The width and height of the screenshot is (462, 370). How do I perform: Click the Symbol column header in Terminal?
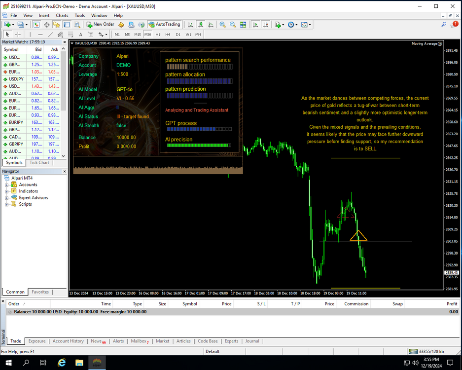[x=189, y=304]
